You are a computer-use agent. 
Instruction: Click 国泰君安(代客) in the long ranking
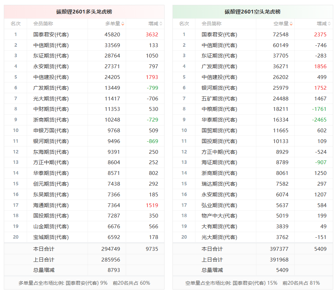(51, 35)
